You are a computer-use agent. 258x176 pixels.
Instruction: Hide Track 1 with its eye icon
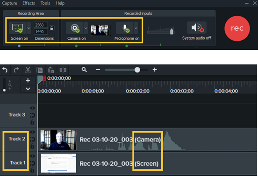point(32,156)
